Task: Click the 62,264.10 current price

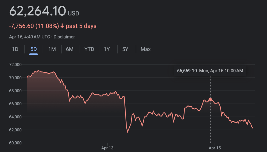Action: (x=38, y=11)
